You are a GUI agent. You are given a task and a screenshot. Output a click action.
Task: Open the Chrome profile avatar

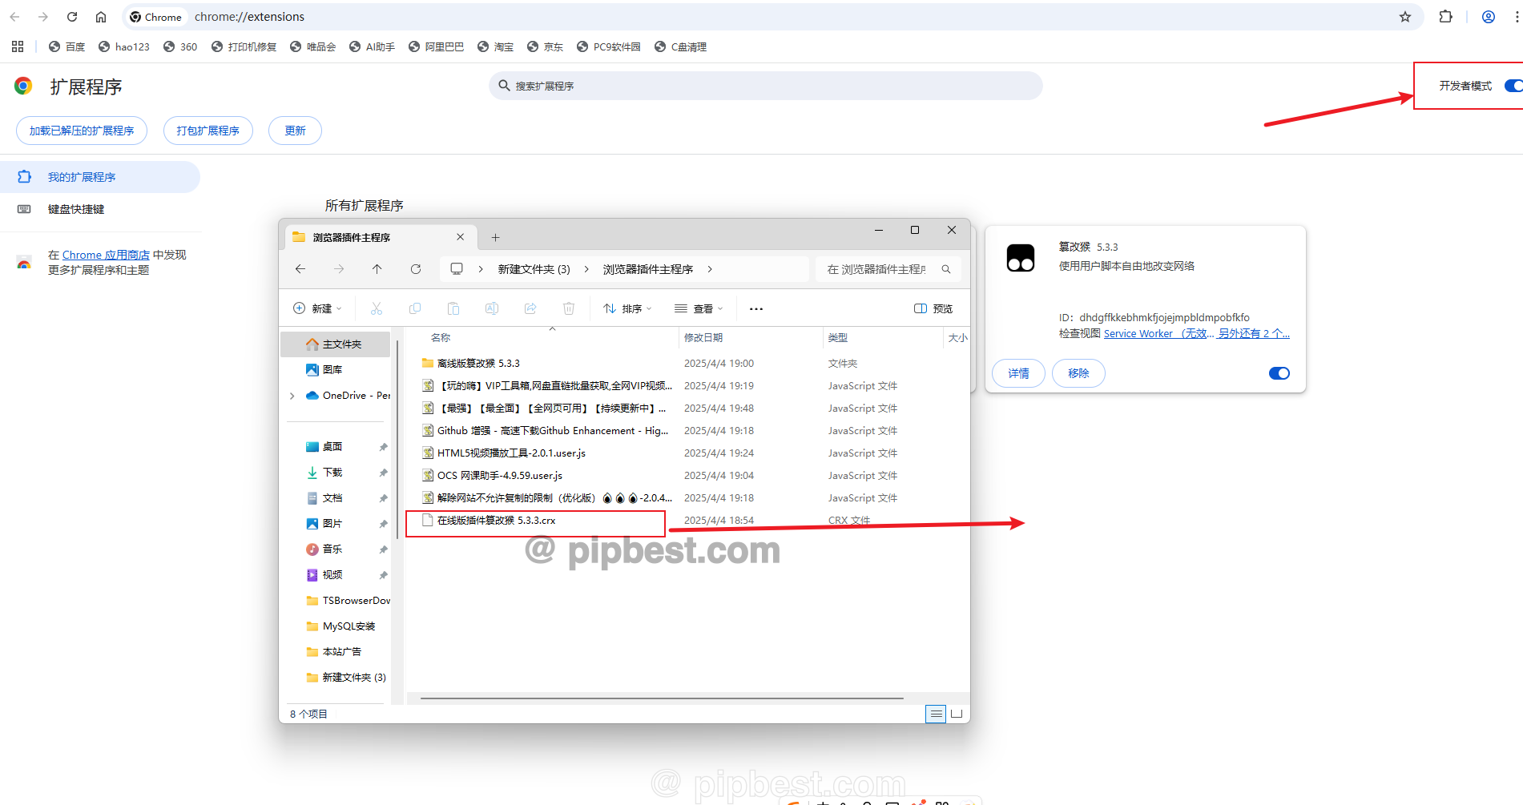(1489, 17)
